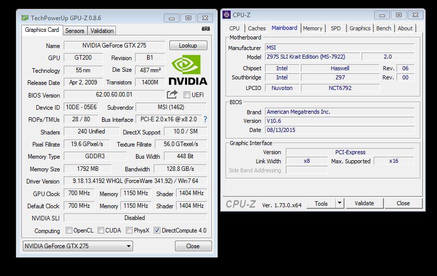The width and height of the screenshot is (437, 276).
Task: Open the Graphics tab in CPU-Z
Action: pos(360,28)
